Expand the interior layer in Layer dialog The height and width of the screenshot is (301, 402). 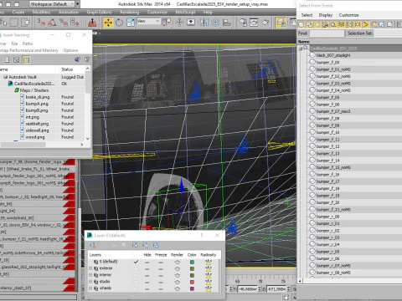coord(90,275)
